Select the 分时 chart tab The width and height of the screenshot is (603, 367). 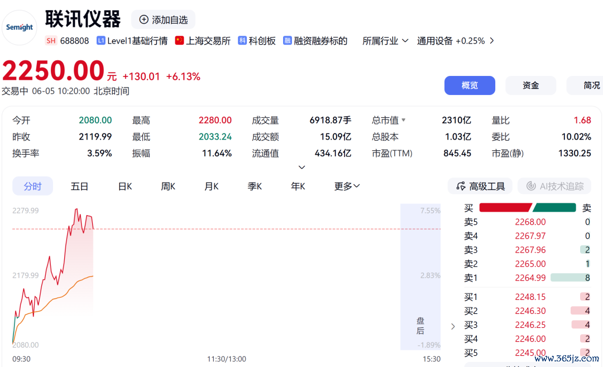(33, 186)
